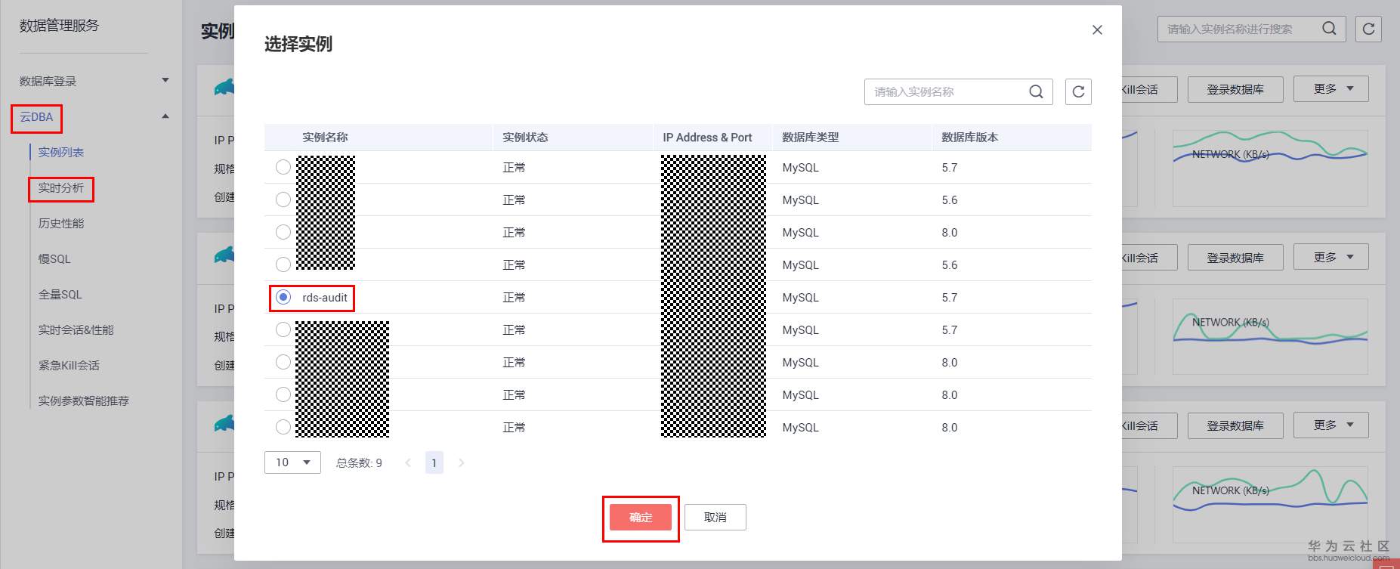This screenshot has width=1400, height=569.
Task: Open the page size dropdown showing 10
Action: click(292, 462)
